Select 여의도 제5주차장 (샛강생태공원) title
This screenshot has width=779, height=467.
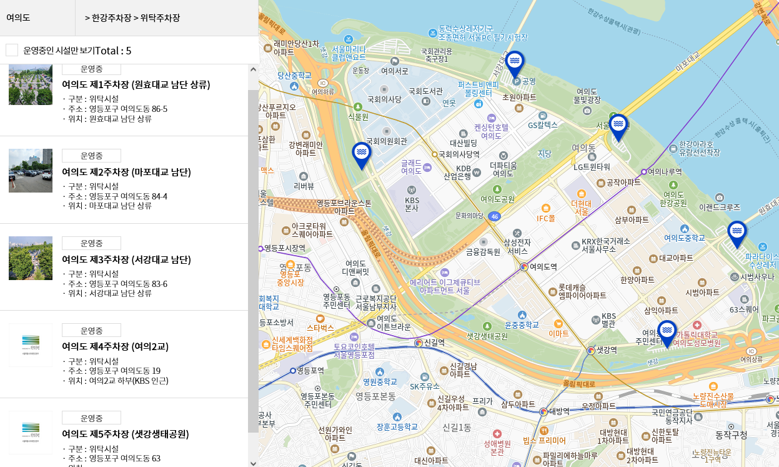(125, 434)
